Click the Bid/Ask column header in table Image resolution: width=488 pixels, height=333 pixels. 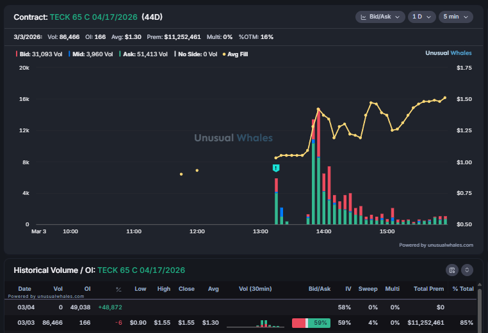(x=320, y=289)
